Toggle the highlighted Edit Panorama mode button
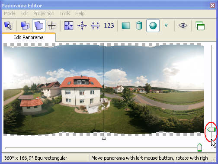This screenshot has height=164, width=218. click(38, 26)
